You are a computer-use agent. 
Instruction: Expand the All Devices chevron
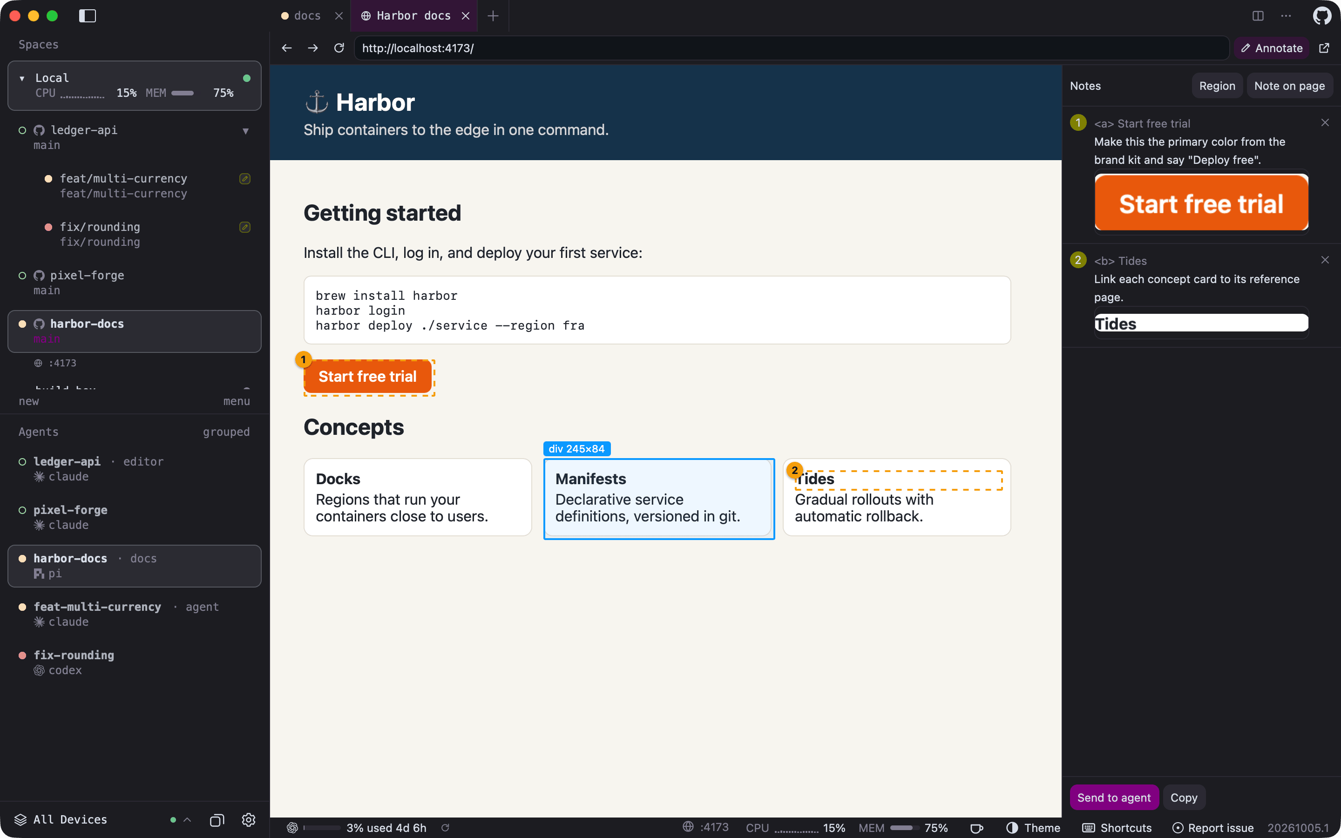187,819
